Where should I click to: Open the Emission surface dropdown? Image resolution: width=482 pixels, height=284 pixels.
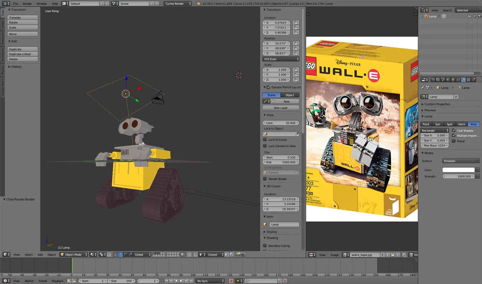click(x=461, y=161)
